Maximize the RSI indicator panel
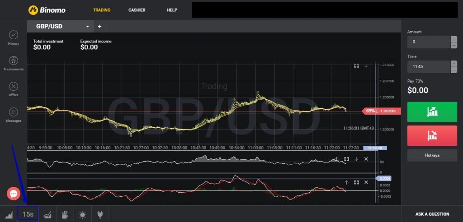 click(347, 159)
